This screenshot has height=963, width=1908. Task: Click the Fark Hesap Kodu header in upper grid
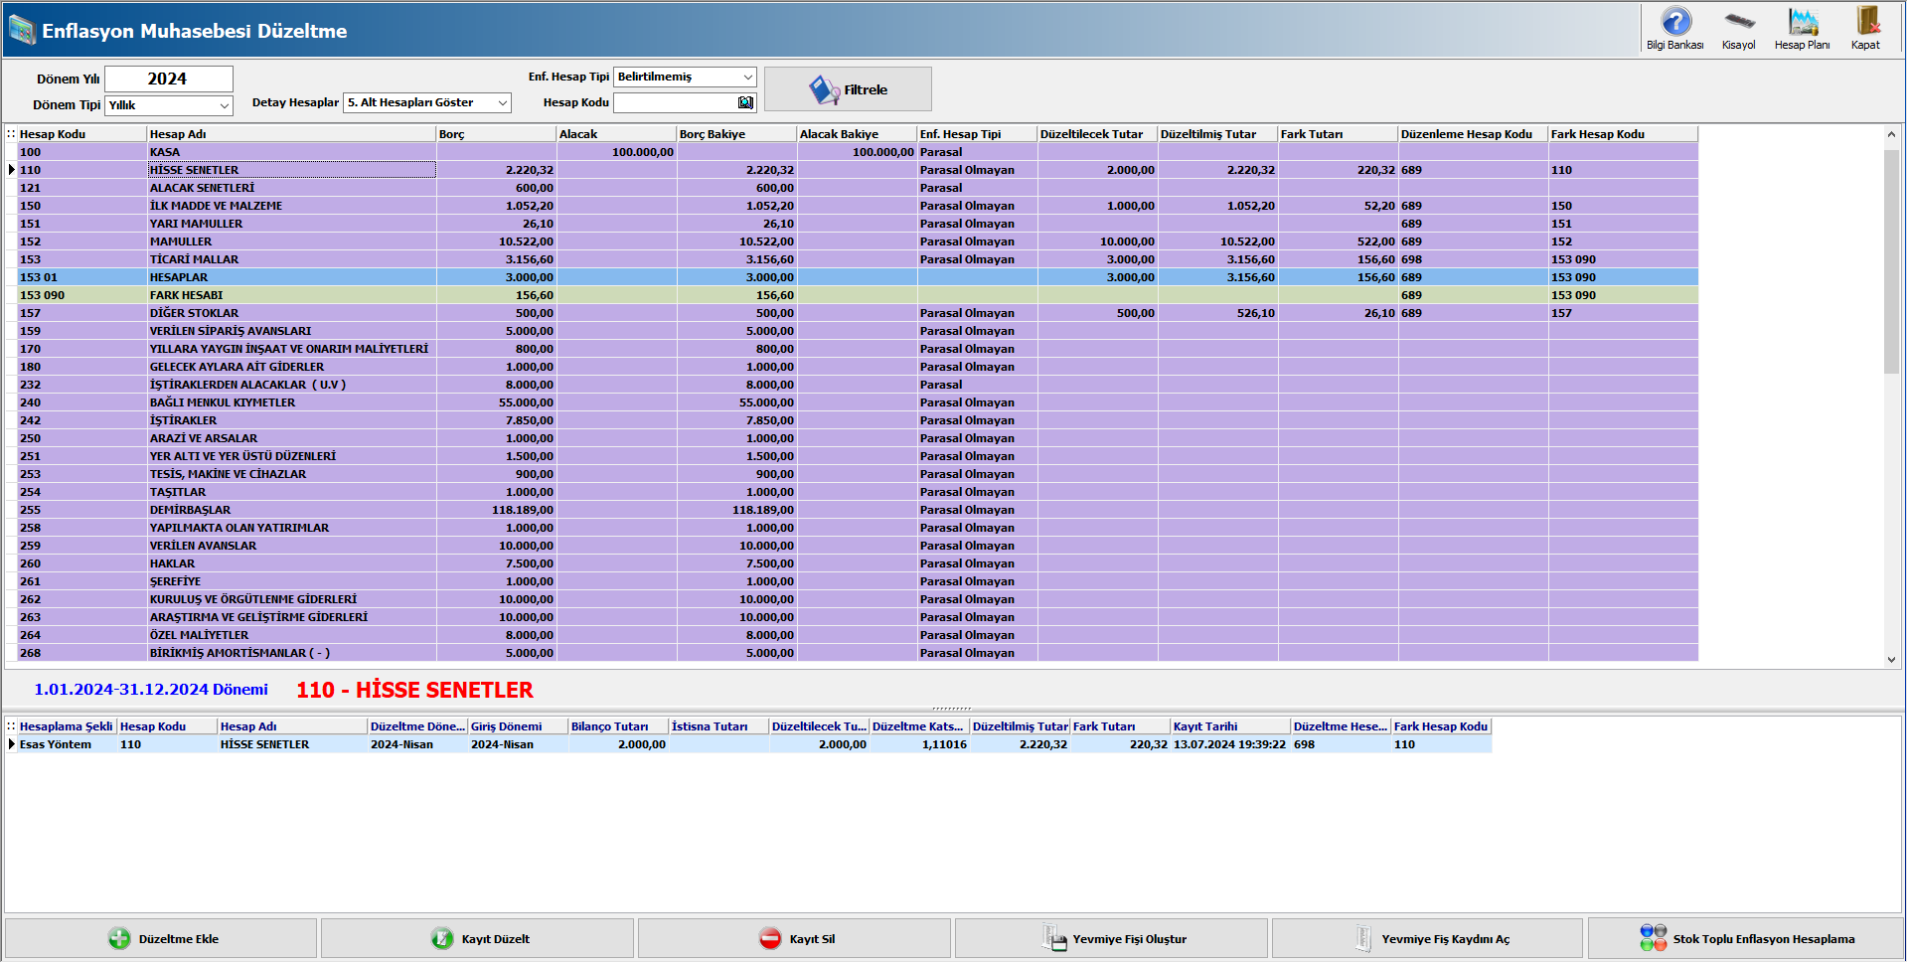coord(1623,134)
